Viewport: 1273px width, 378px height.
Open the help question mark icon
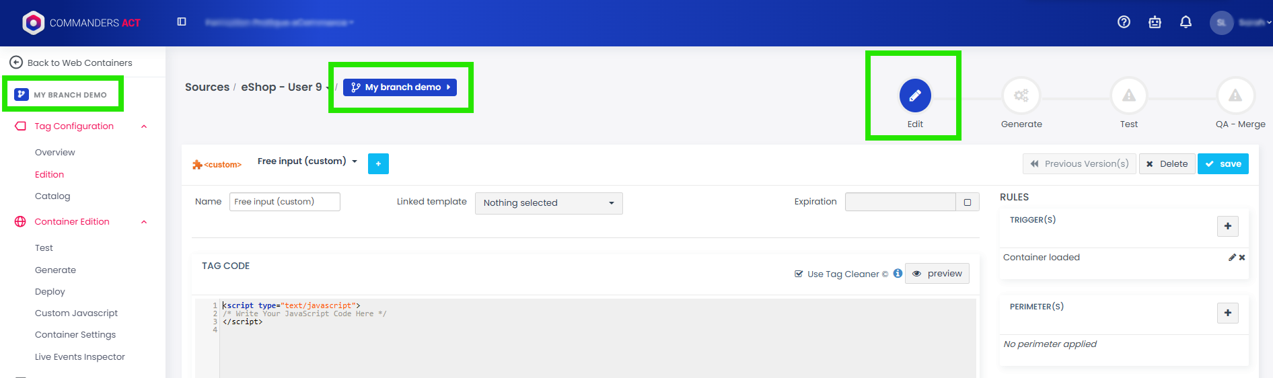(1124, 22)
